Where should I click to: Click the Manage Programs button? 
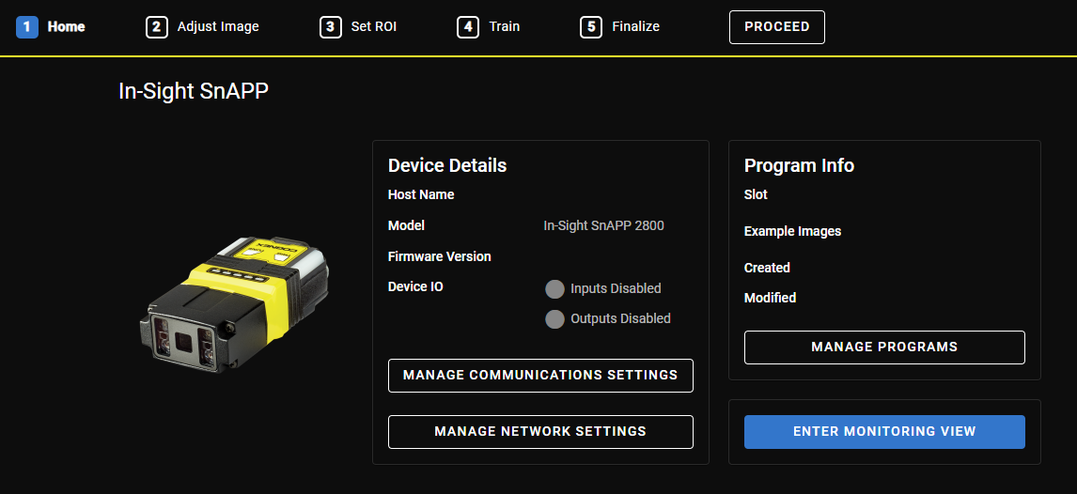(884, 347)
